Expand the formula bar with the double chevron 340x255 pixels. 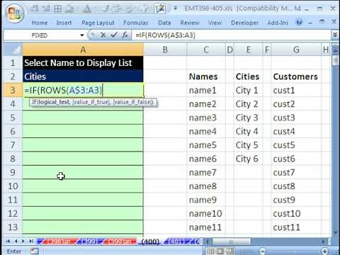pos(335,35)
